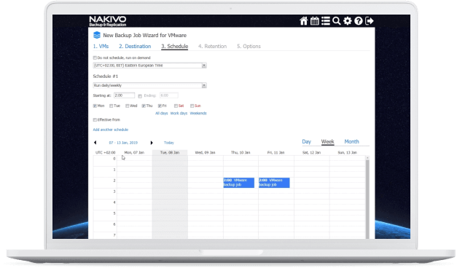Screen dimensions: 457x268
Task: Click the Sun, 13 Jan column header
Action: tap(347, 153)
